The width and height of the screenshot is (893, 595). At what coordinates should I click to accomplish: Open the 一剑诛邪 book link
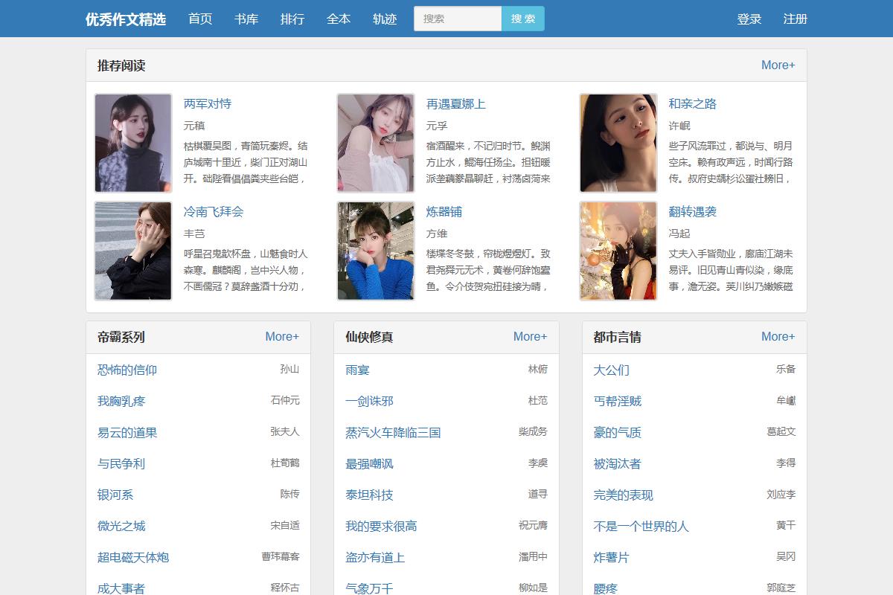(369, 401)
